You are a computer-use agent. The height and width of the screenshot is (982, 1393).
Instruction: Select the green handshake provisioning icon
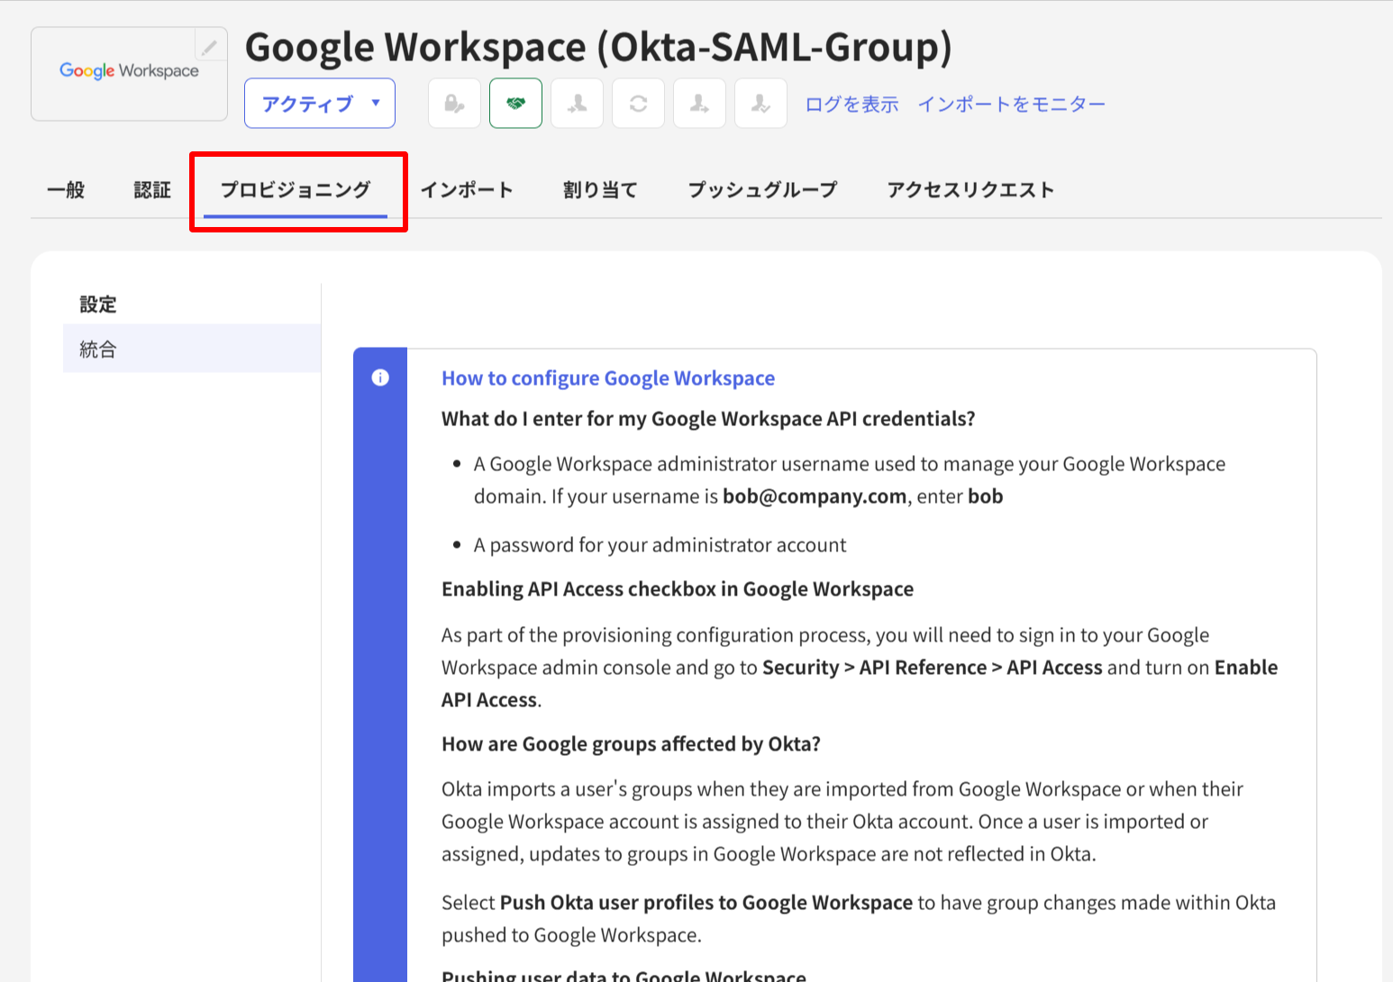[515, 103]
